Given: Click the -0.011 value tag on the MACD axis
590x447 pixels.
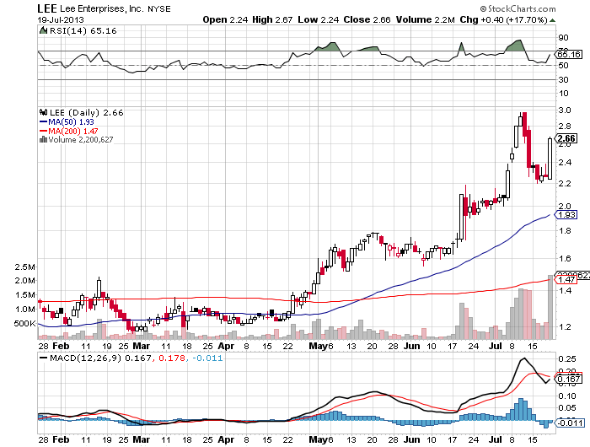Looking at the screenshot, I should pos(570,423).
